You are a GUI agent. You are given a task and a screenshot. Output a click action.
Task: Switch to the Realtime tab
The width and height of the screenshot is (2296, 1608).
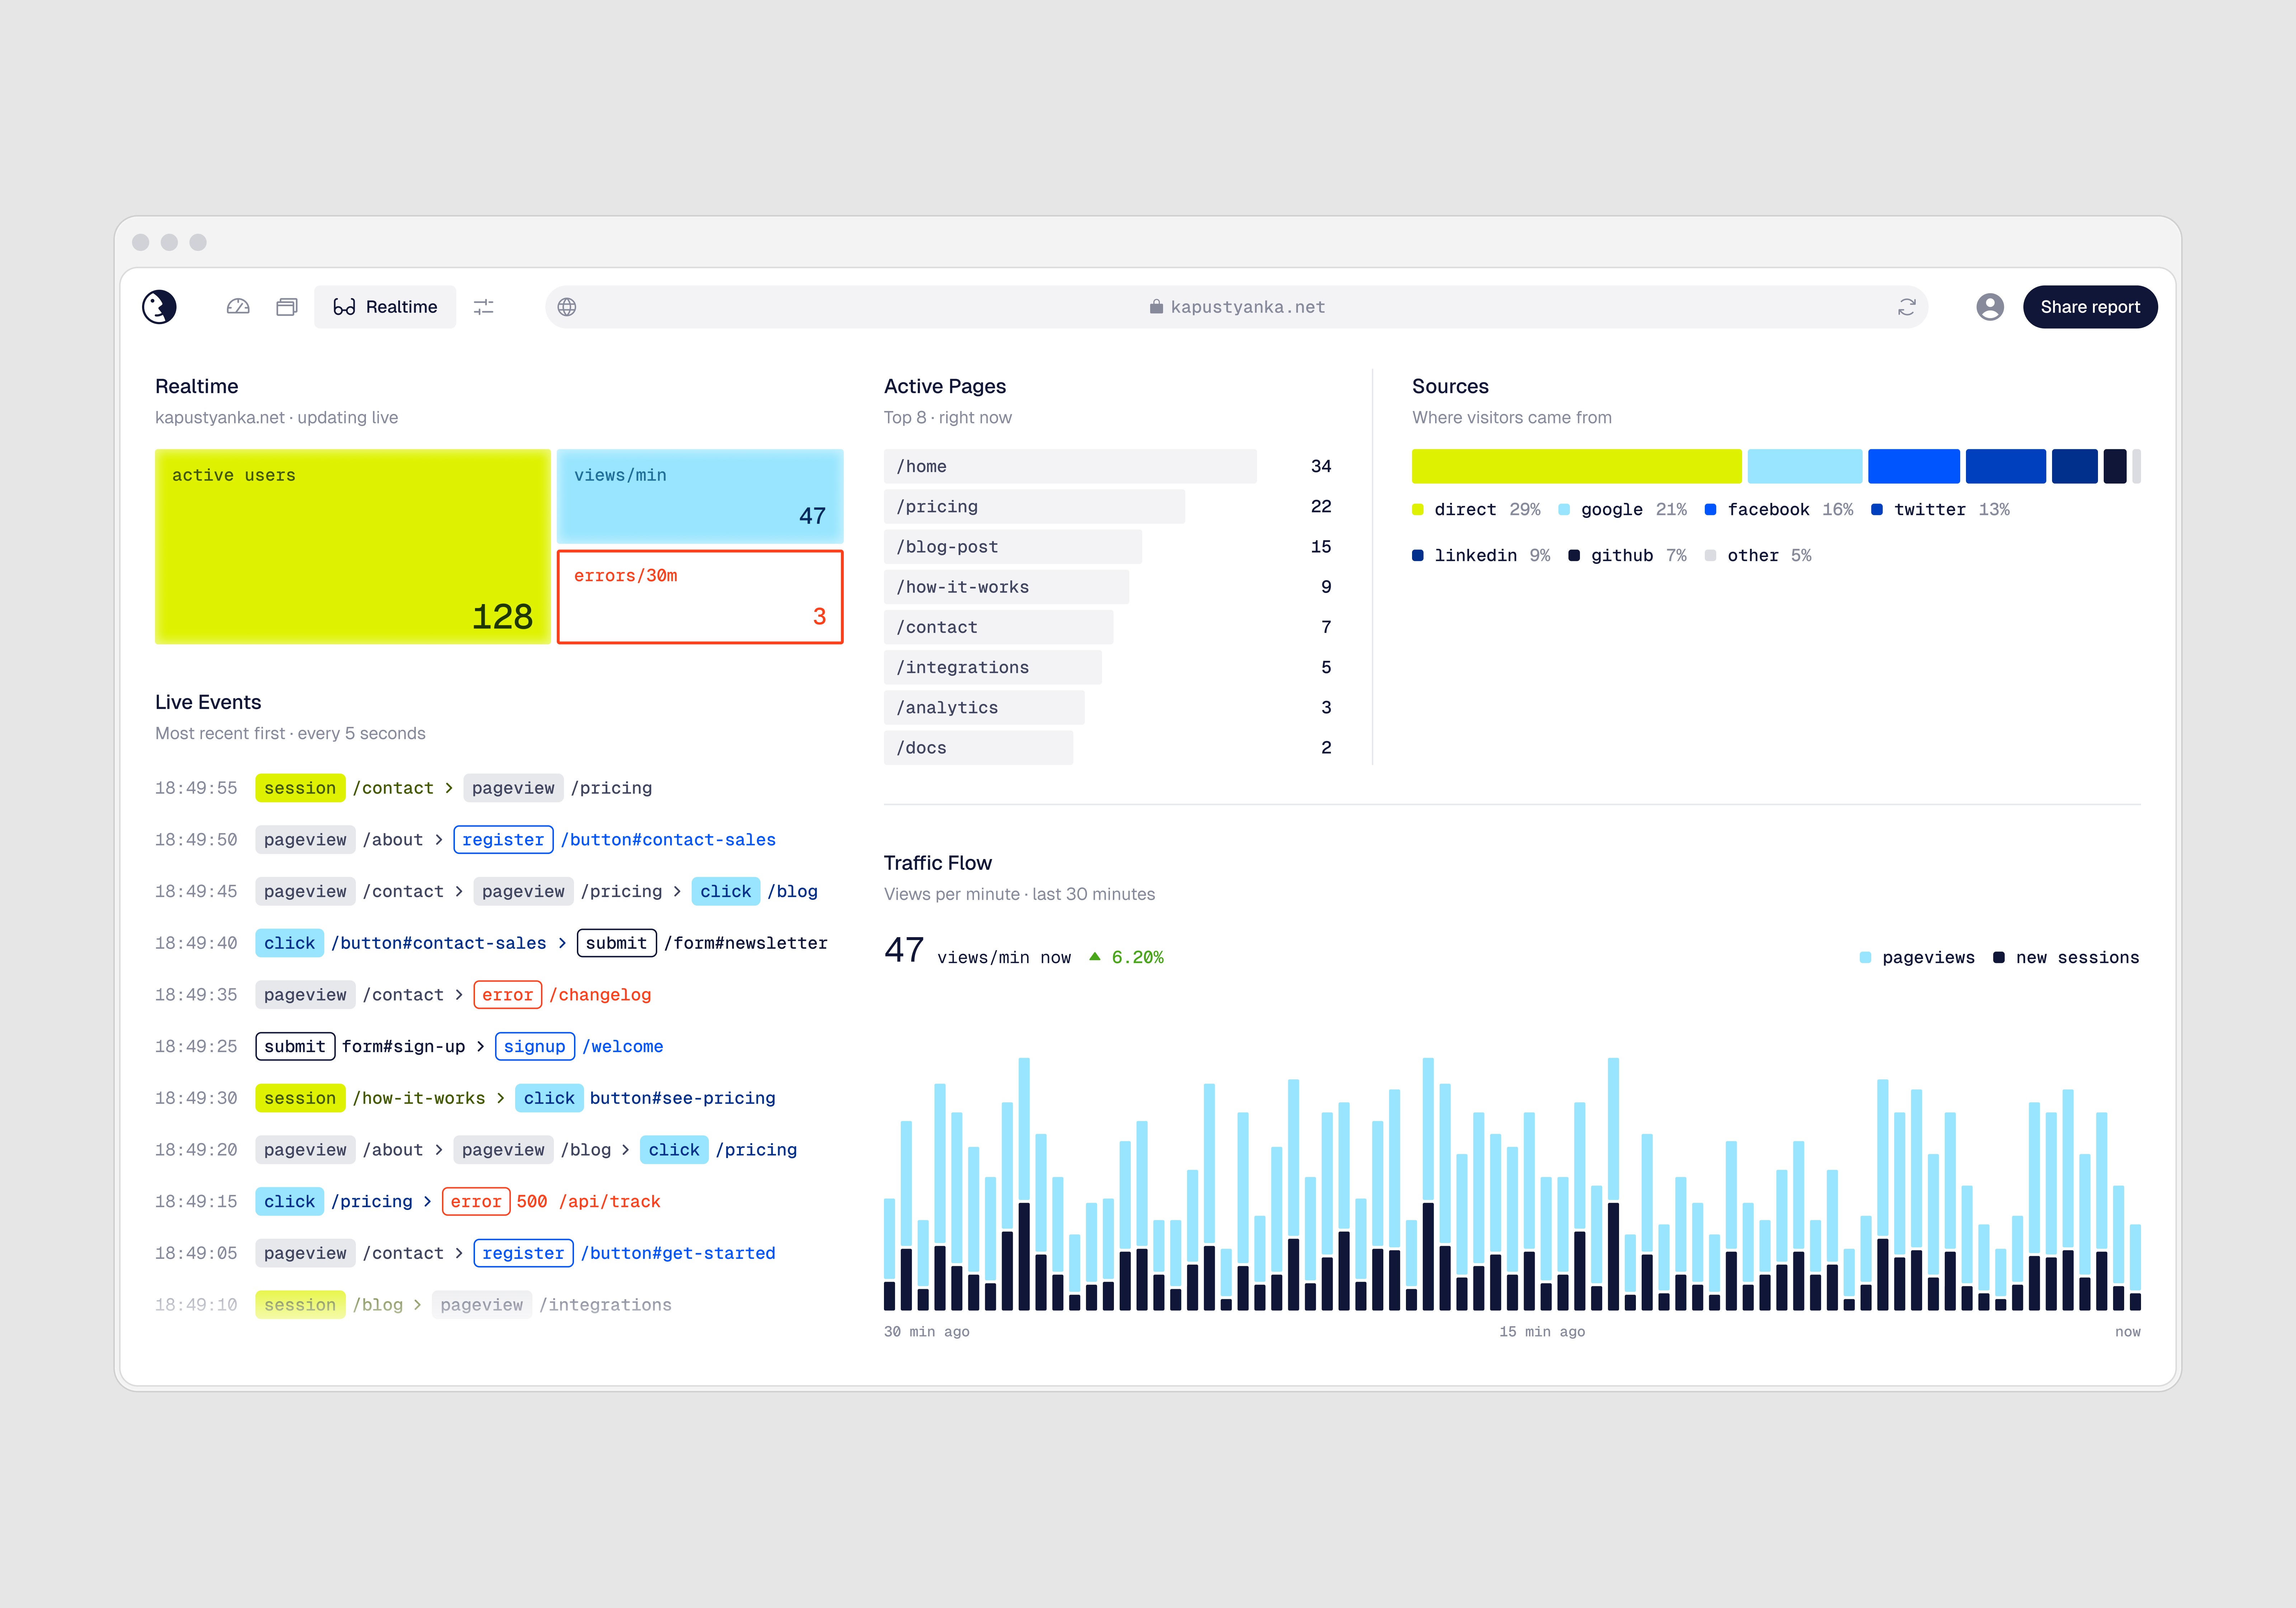point(385,307)
